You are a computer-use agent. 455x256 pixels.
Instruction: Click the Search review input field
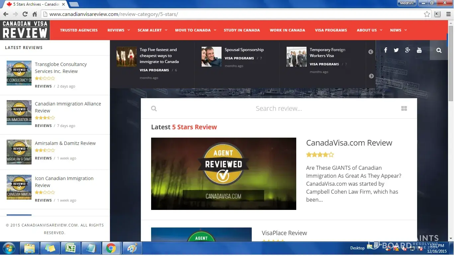pos(279,108)
